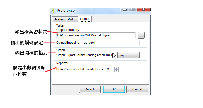Increase decimal places with up arrow

point(116,68)
